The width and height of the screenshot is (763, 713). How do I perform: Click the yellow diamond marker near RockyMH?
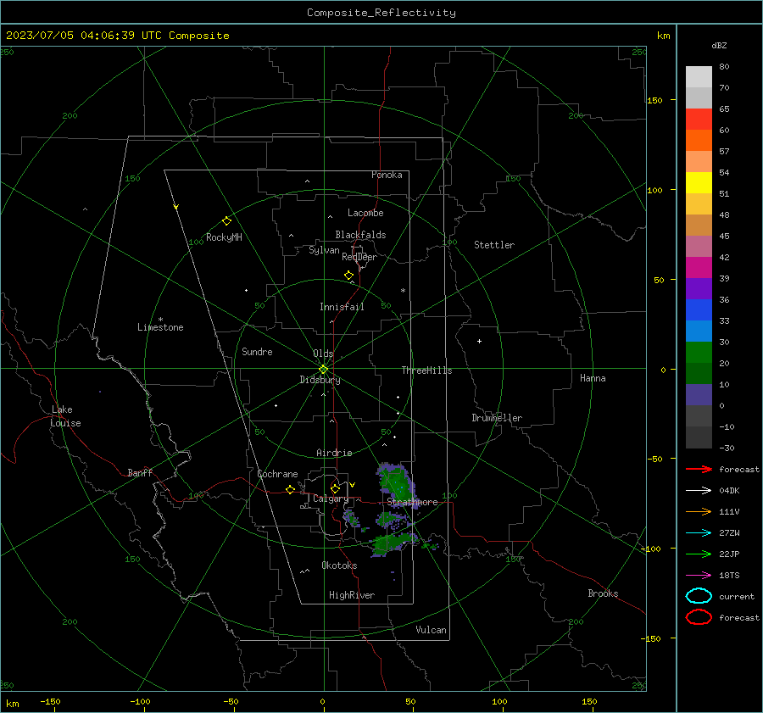pyautogui.click(x=226, y=221)
